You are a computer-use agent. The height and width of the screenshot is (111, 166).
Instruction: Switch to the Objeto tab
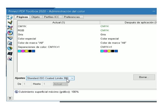pyautogui.click(x=35, y=17)
